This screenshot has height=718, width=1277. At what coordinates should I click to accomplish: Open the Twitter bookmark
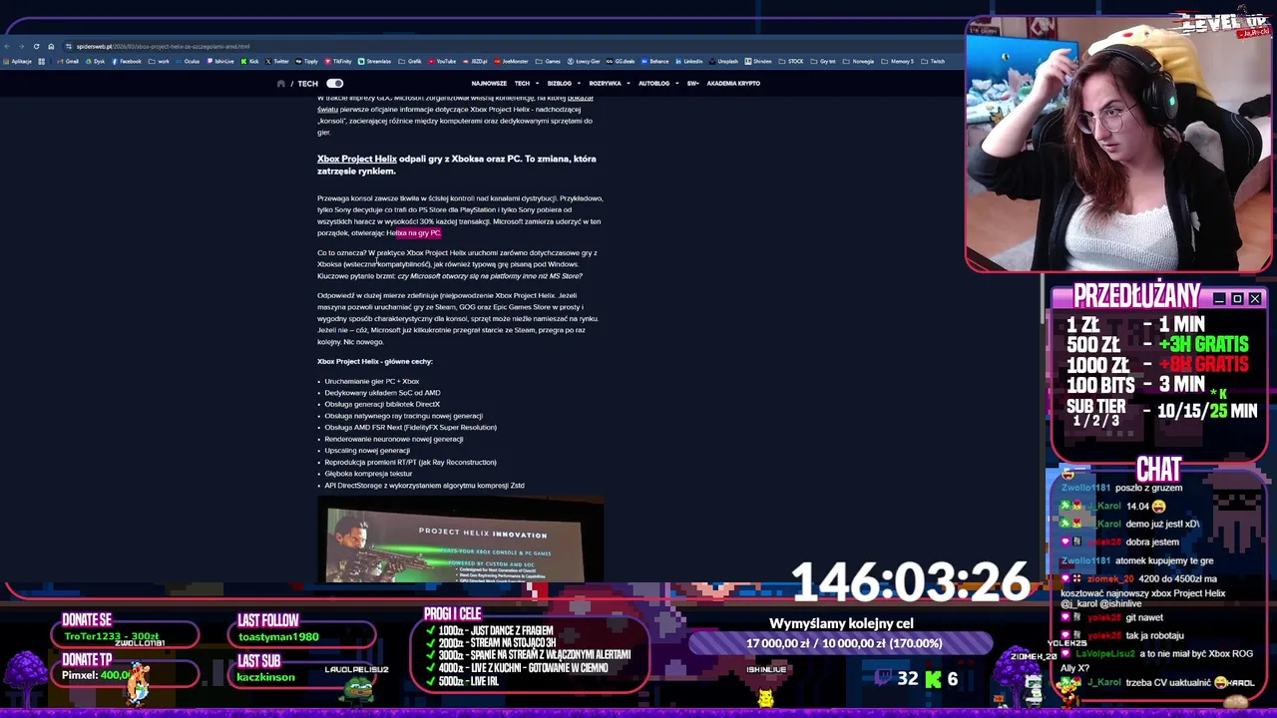click(277, 61)
